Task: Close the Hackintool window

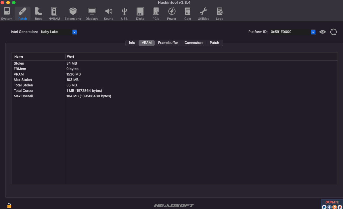Action: click(x=2, y=3)
